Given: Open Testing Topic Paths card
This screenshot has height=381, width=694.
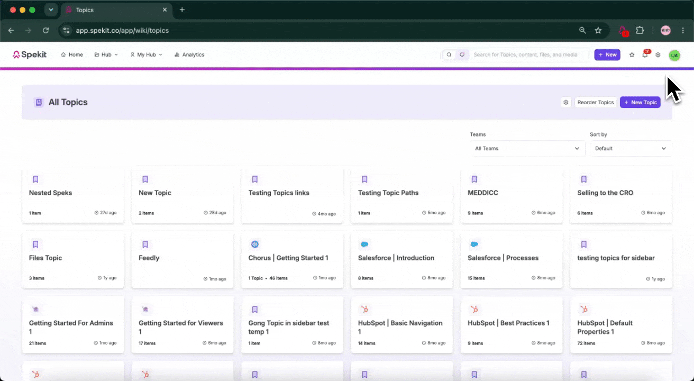Looking at the screenshot, I should click(x=401, y=196).
